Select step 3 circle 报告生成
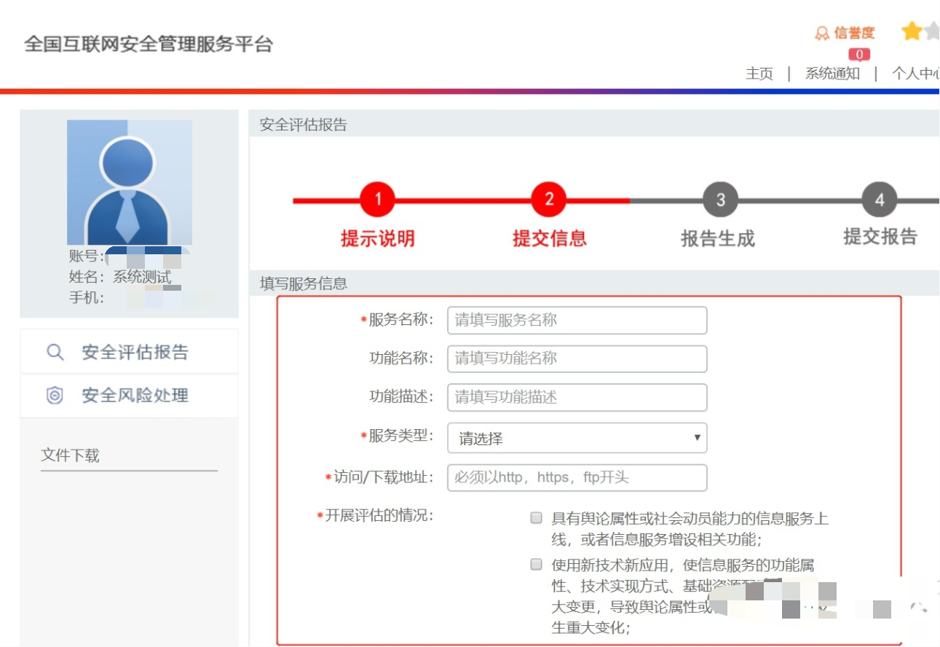 point(720,200)
